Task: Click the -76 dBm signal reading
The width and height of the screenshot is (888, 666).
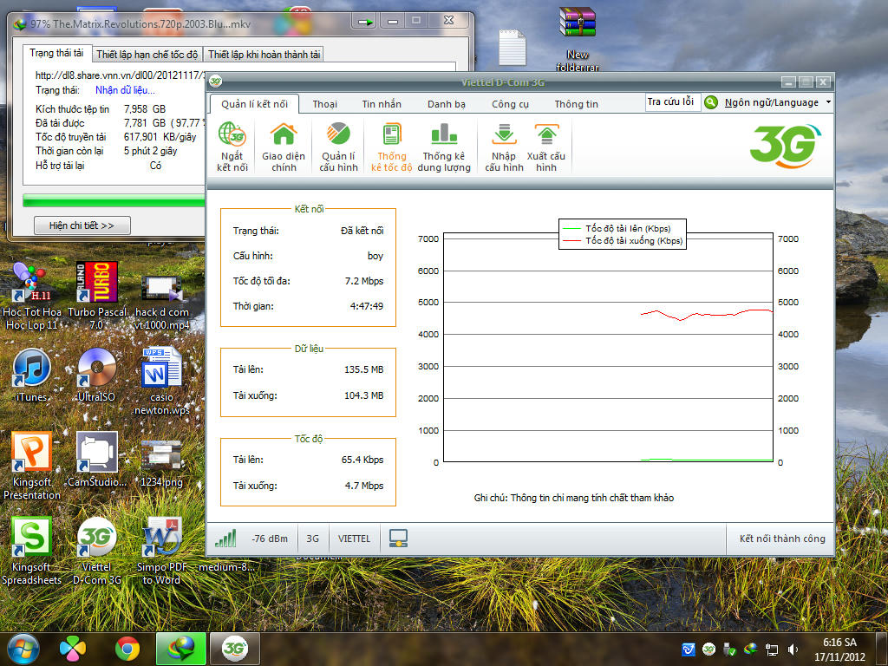Action: (270, 539)
